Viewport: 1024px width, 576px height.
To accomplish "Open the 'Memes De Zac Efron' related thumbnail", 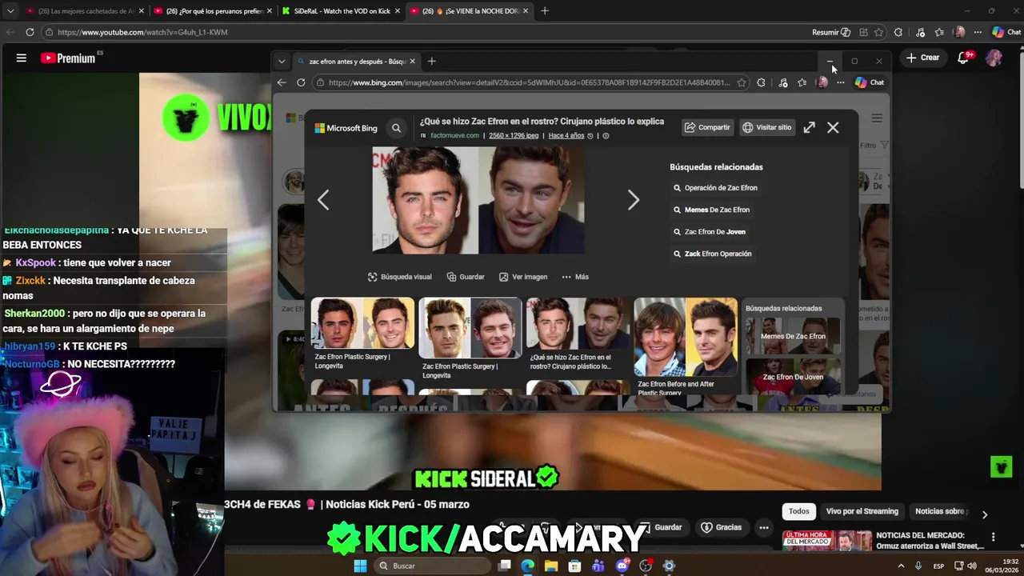I will point(793,336).
